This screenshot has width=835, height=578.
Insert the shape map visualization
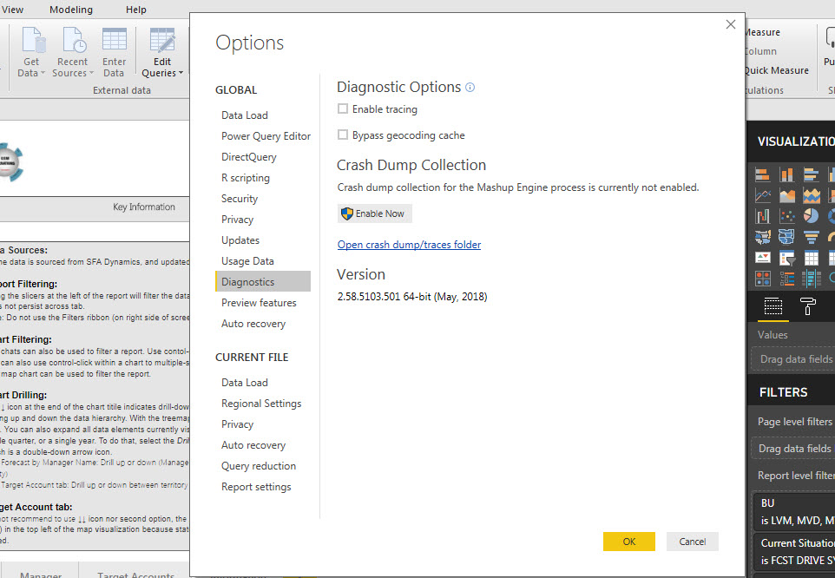pyautogui.click(x=786, y=236)
